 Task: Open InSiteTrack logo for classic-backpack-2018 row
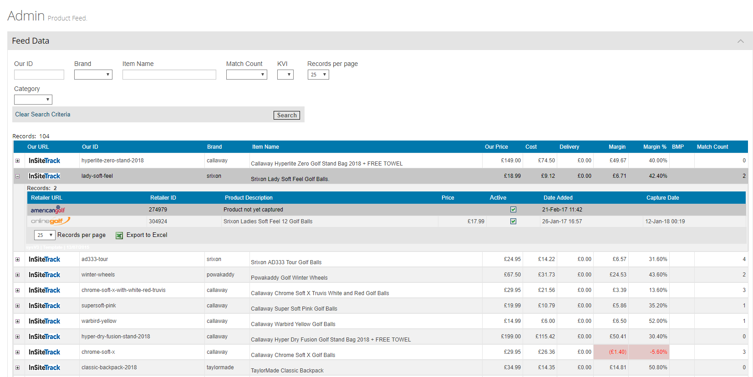[x=44, y=367]
